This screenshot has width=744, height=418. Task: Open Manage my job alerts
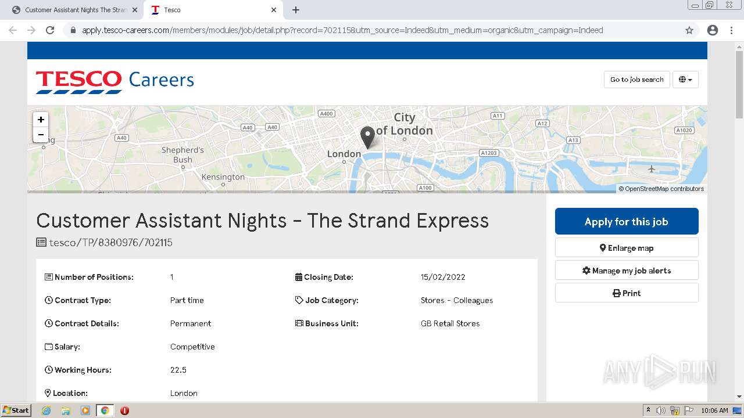point(627,271)
